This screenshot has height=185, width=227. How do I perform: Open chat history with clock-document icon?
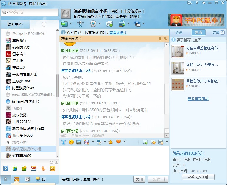coord(161,142)
